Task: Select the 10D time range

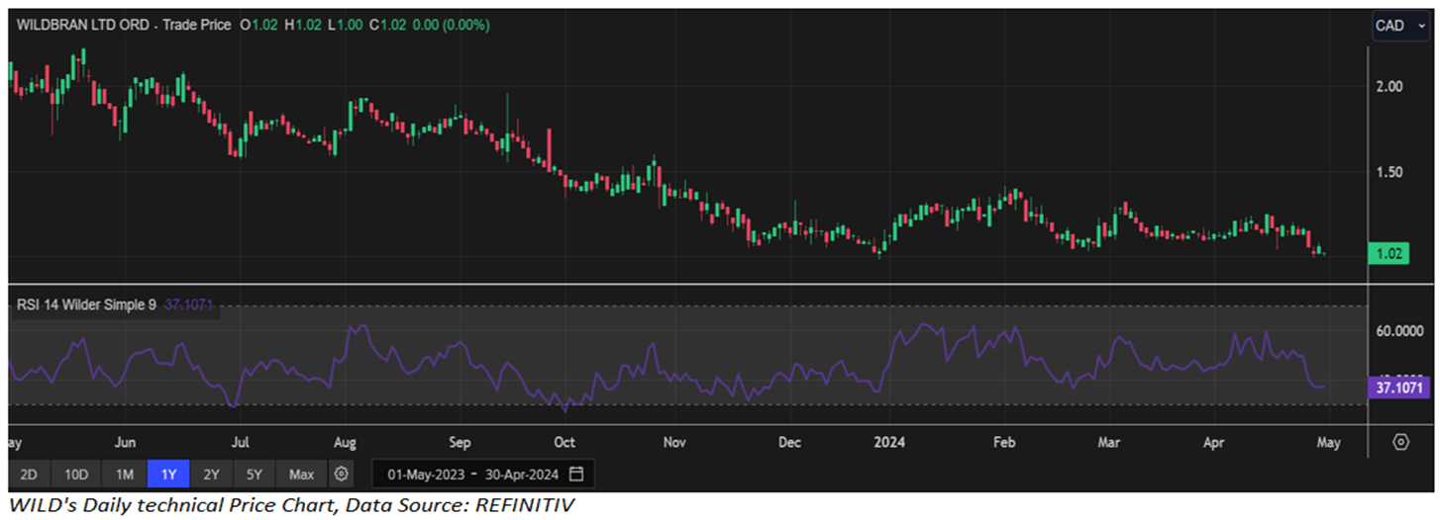Action: (74, 475)
